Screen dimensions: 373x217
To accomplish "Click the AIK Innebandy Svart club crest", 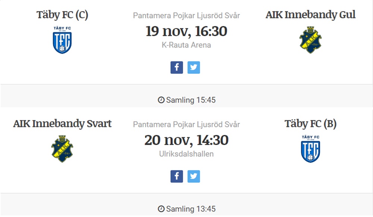I will pos(62,149).
